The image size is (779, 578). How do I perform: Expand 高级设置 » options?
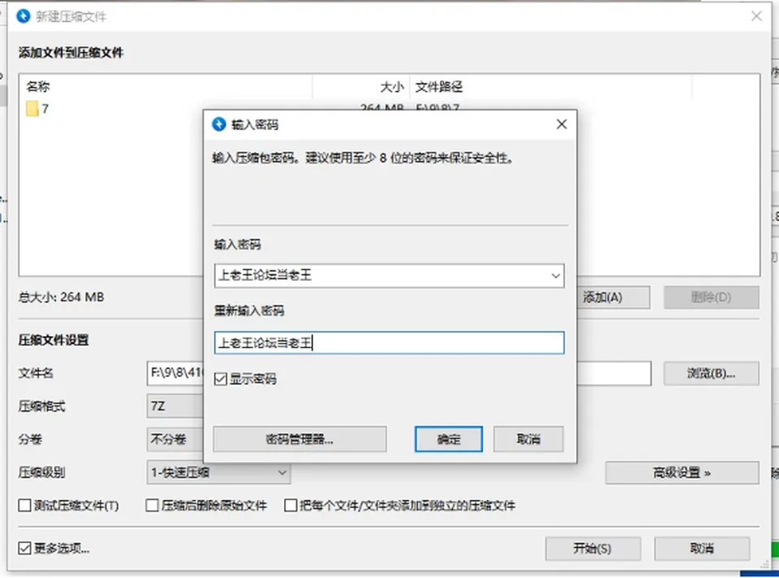click(x=682, y=472)
